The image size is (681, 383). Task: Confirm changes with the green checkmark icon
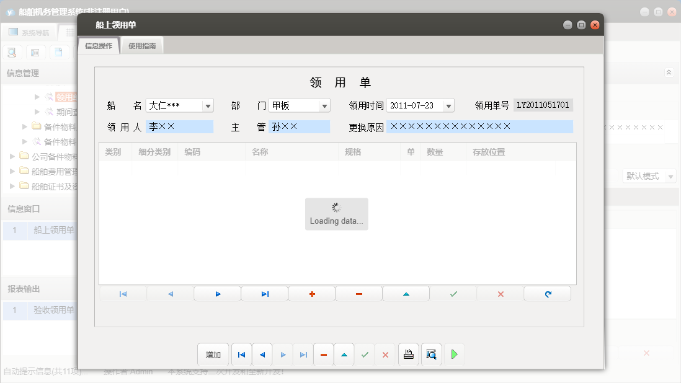453,293
